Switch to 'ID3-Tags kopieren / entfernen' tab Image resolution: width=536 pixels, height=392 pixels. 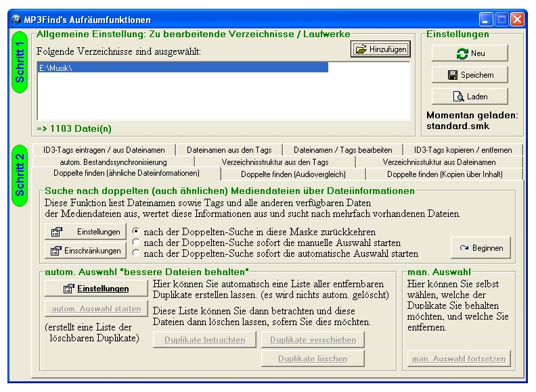click(463, 150)
